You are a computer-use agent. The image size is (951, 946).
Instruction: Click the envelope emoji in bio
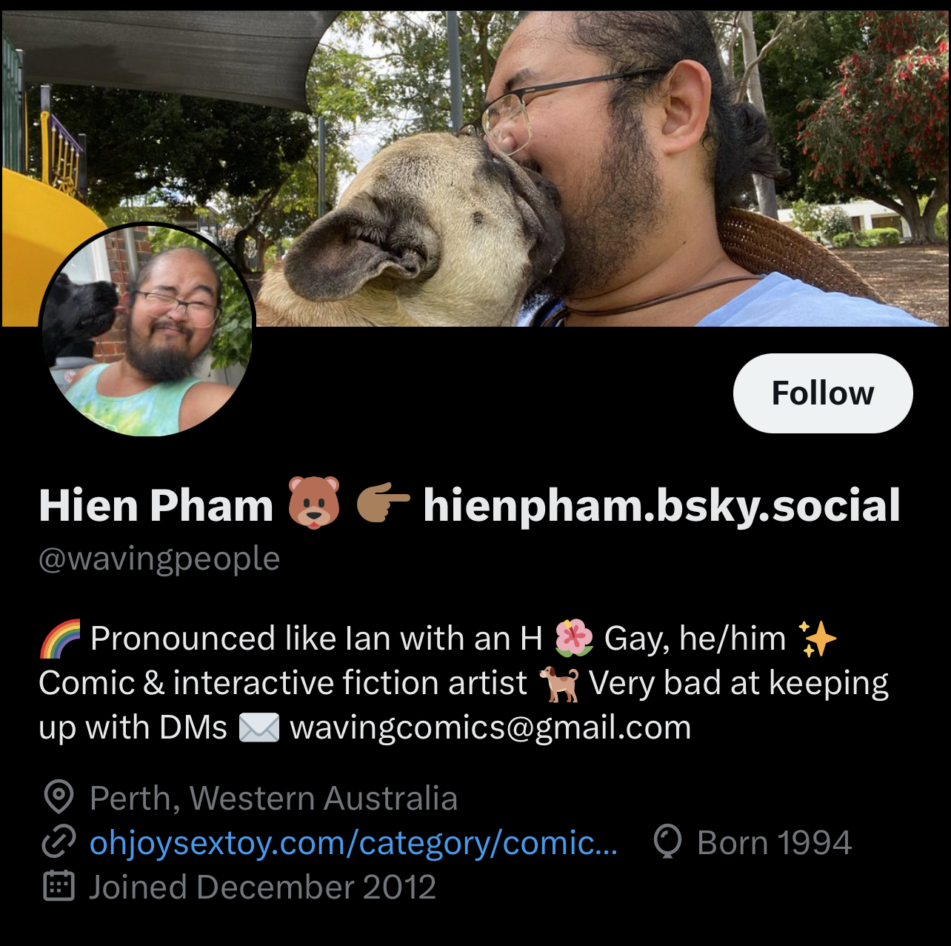click(259, 727)
